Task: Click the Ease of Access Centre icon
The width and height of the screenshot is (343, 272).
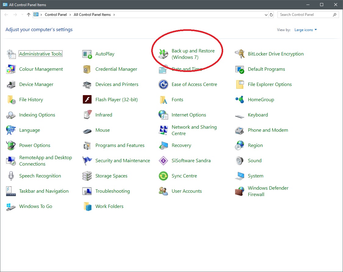Action: [163, 84]
